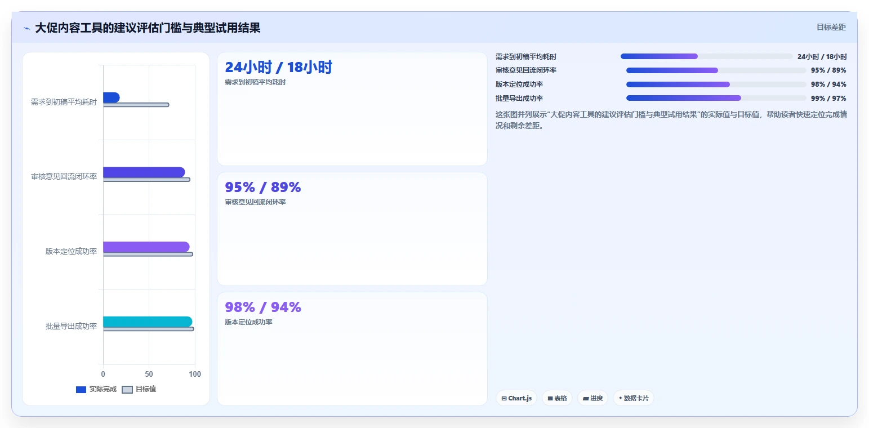Image resolution: width=869 pixels, height=428 pixels.
Task: Click the 需求到初稿平均耗时 progress bar
Action: pos(706,56)
